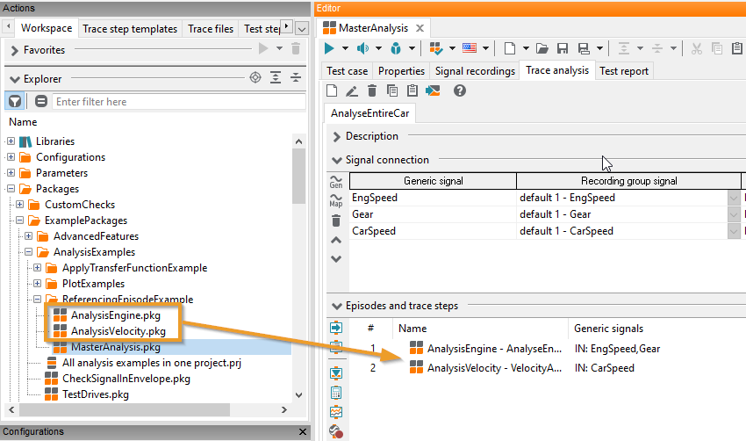This screenshot has width=746, height=441.
Task: Collapse Episodes and trace steps section
Action: tap(337, 306)
